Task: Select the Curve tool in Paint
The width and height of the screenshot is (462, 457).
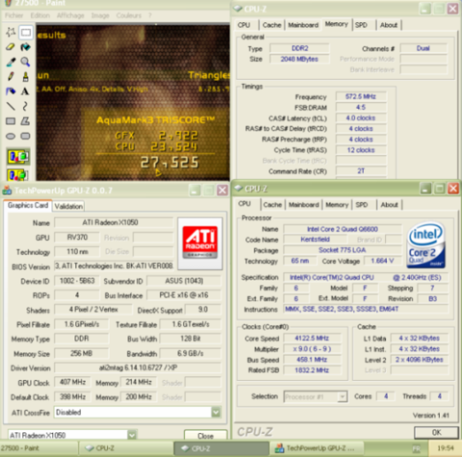Action: (25, 106)
